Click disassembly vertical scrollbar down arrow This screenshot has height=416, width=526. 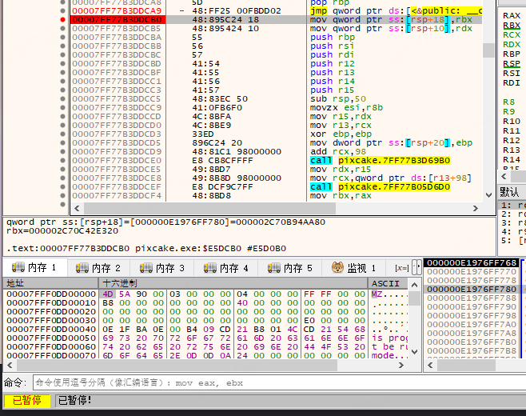(x=488, y=194)
